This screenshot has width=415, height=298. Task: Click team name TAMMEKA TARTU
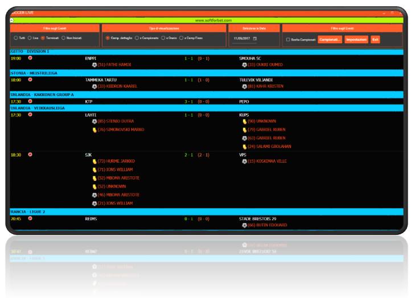coord(101,80)
